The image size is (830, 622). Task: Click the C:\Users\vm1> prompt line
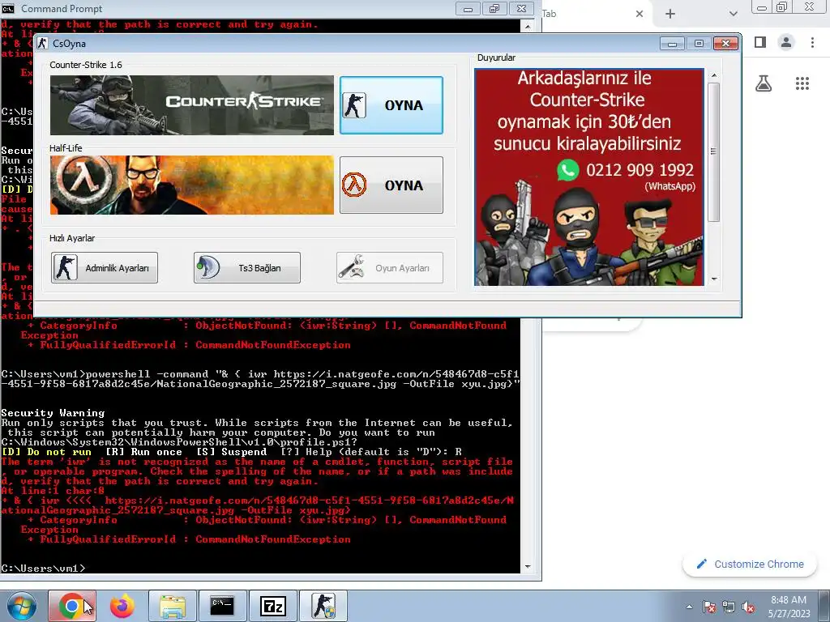[43, 568]
